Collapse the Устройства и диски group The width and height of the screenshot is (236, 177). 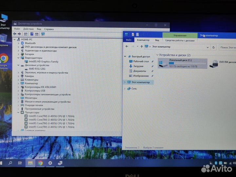[x=157, y=55]
